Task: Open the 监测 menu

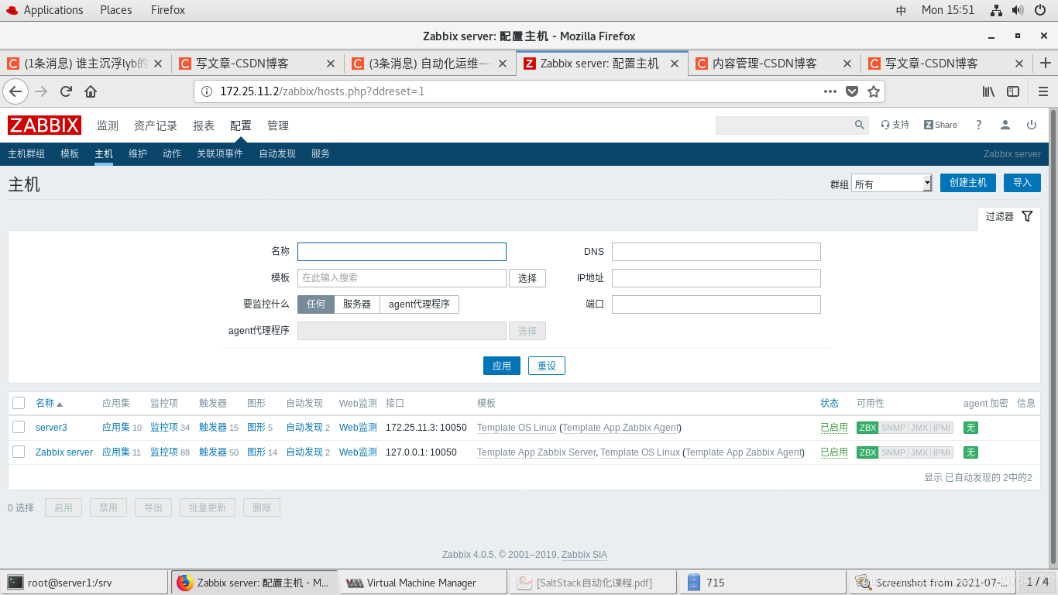Action: pyautogui.click(x=108, y=126)
